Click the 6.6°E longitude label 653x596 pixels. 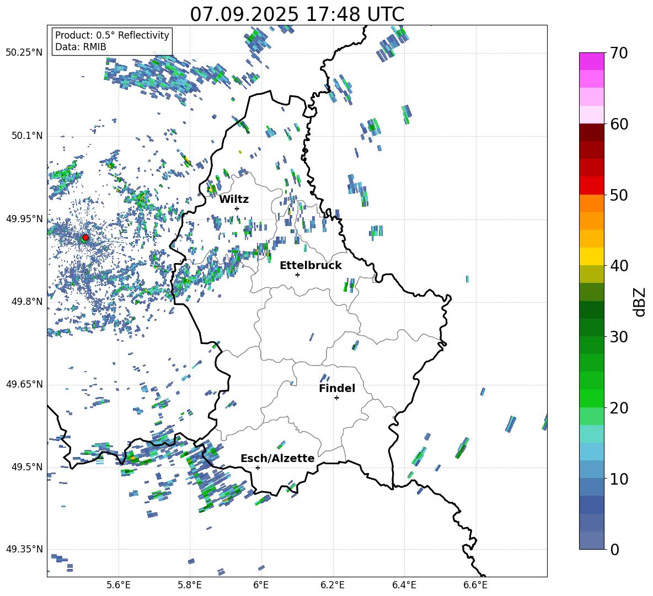click(x=475, y=586)
